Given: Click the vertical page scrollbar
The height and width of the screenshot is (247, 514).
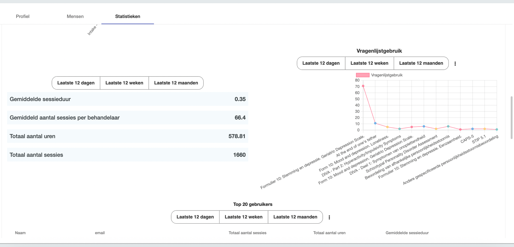Looking at the screenshot, I should point(511,118).
